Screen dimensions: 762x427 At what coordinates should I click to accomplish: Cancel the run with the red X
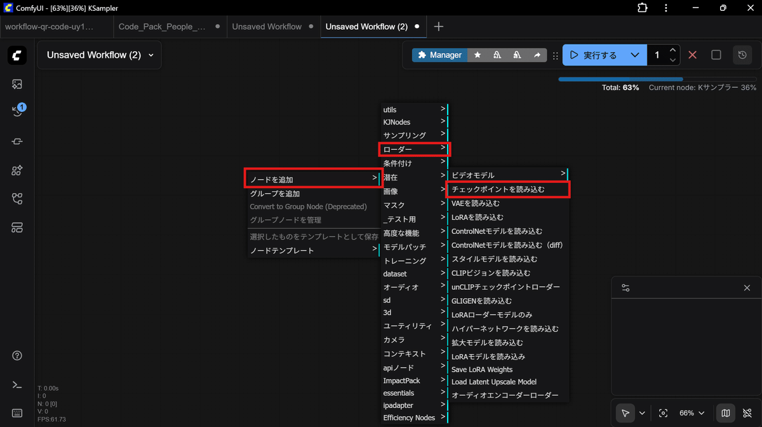tap(692, 55)
